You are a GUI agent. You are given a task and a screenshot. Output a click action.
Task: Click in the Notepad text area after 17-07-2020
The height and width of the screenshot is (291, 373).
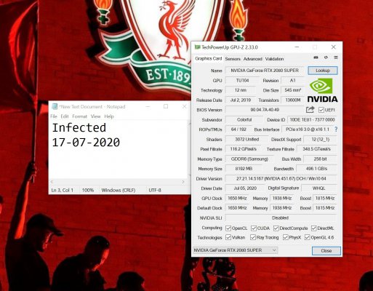(x=120, y=143)
